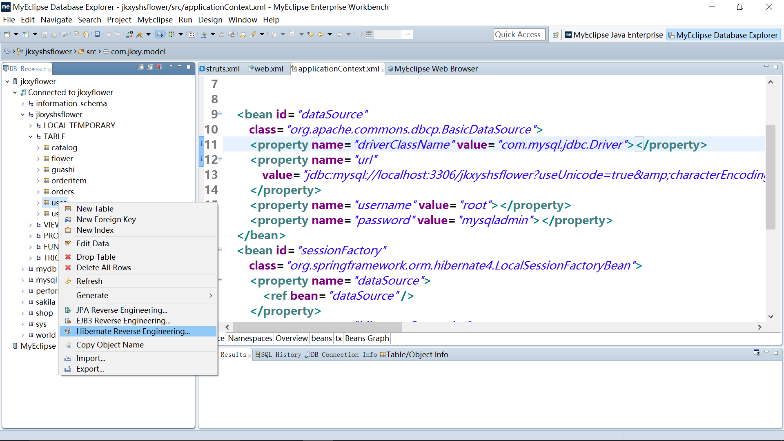Click the Save All toolbar icon
The image size is (784, 441).
[53, 35]
